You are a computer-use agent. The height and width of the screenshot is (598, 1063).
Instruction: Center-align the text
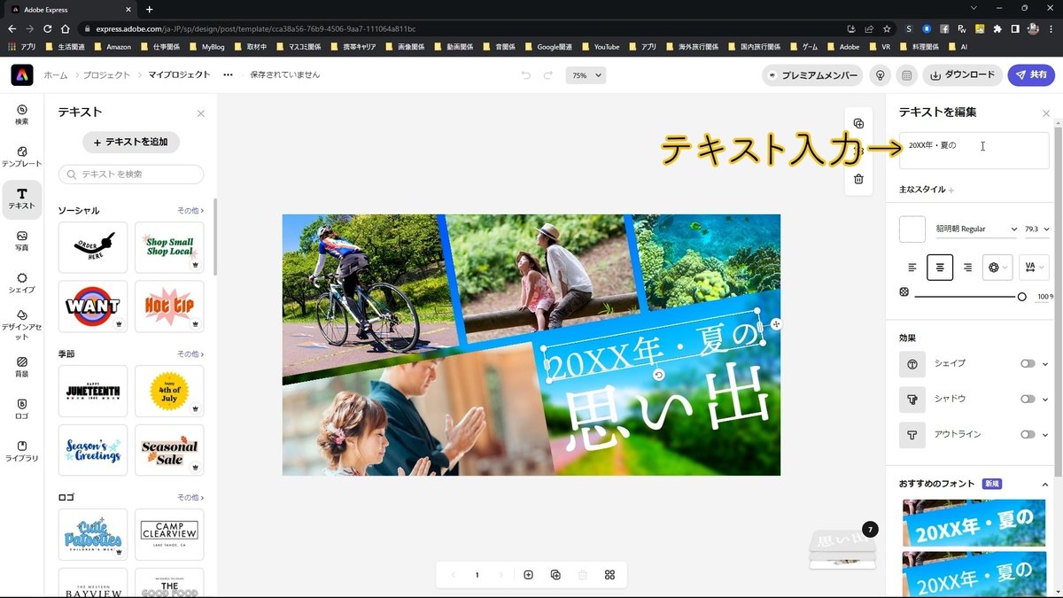(x=940, y=267)
